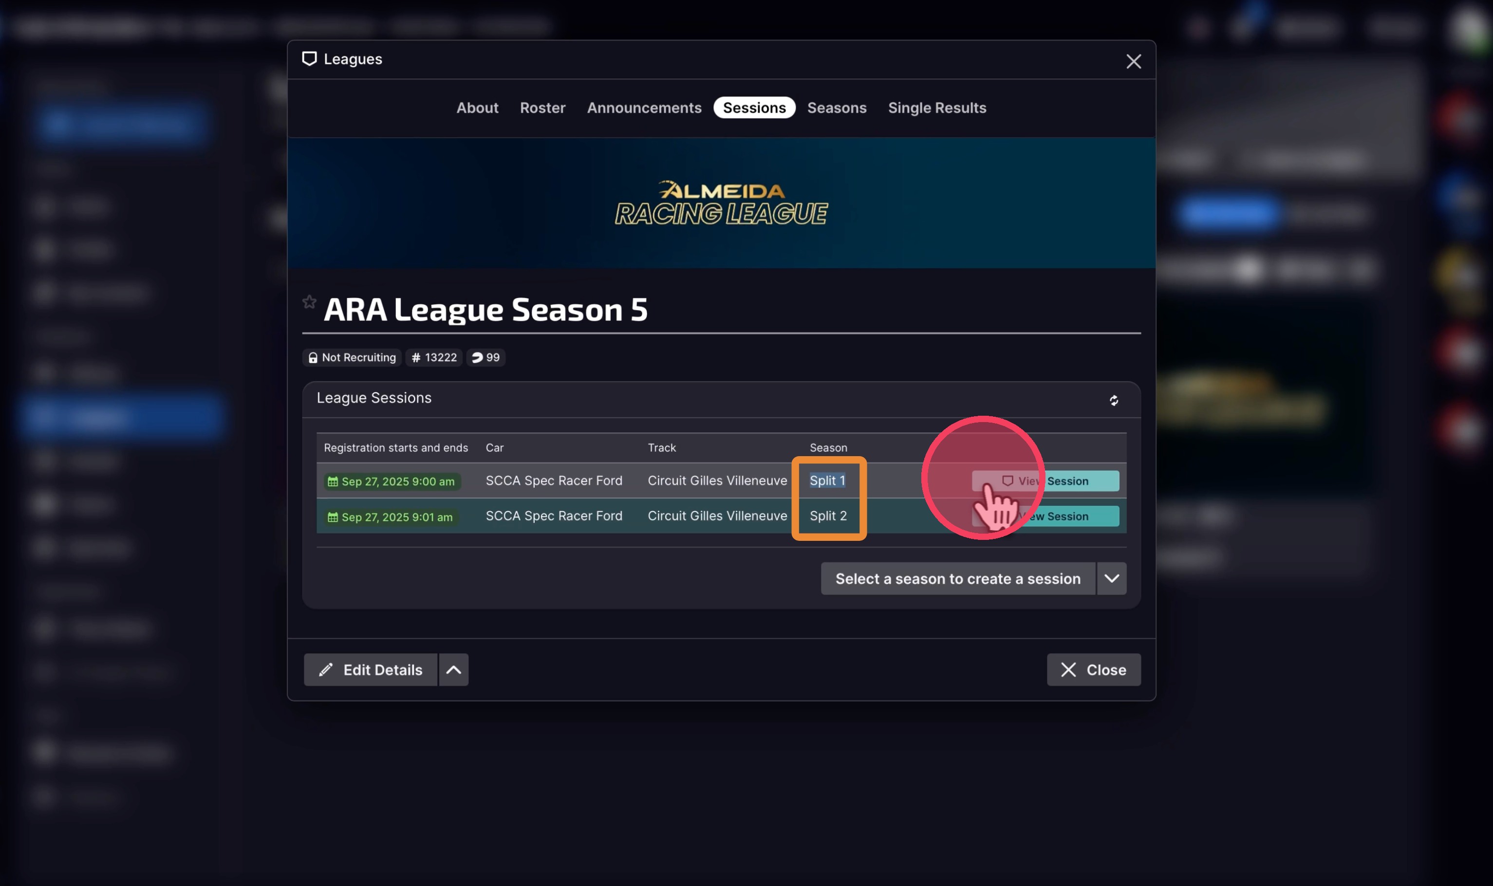The image size is (1493, 886).
Task: Open the Roster tab
Action: (542, 108)
